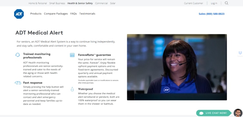Click the headset icon beside Trained monitoring professionals
The image size is (243, 117).
(x=18, y=55)
